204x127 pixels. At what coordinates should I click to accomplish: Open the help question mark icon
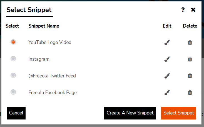coord(183,10)
